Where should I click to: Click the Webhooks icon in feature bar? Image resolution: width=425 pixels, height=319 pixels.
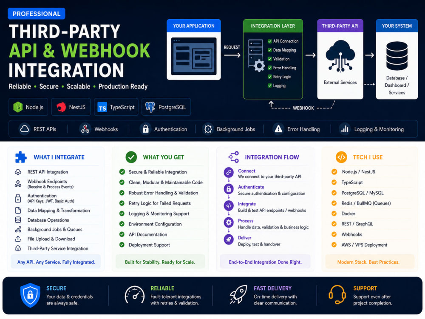click(x=85, y=129)
